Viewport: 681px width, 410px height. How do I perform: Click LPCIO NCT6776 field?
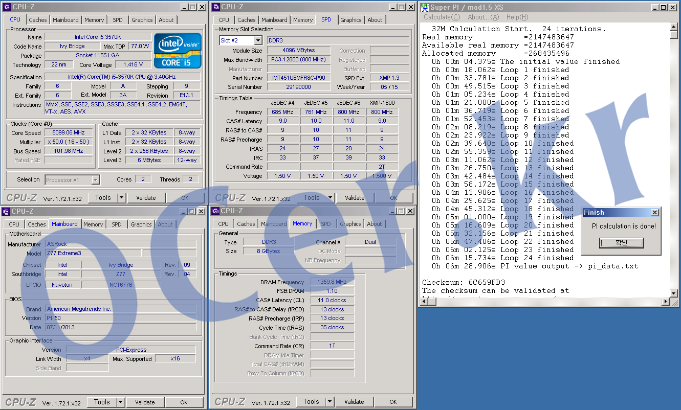(x=120, y=285)
